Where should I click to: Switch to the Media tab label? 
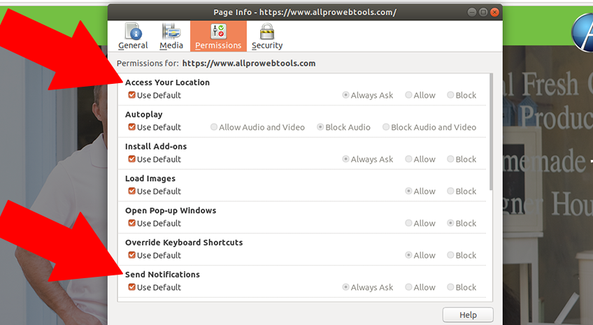(x=171, y=45)
